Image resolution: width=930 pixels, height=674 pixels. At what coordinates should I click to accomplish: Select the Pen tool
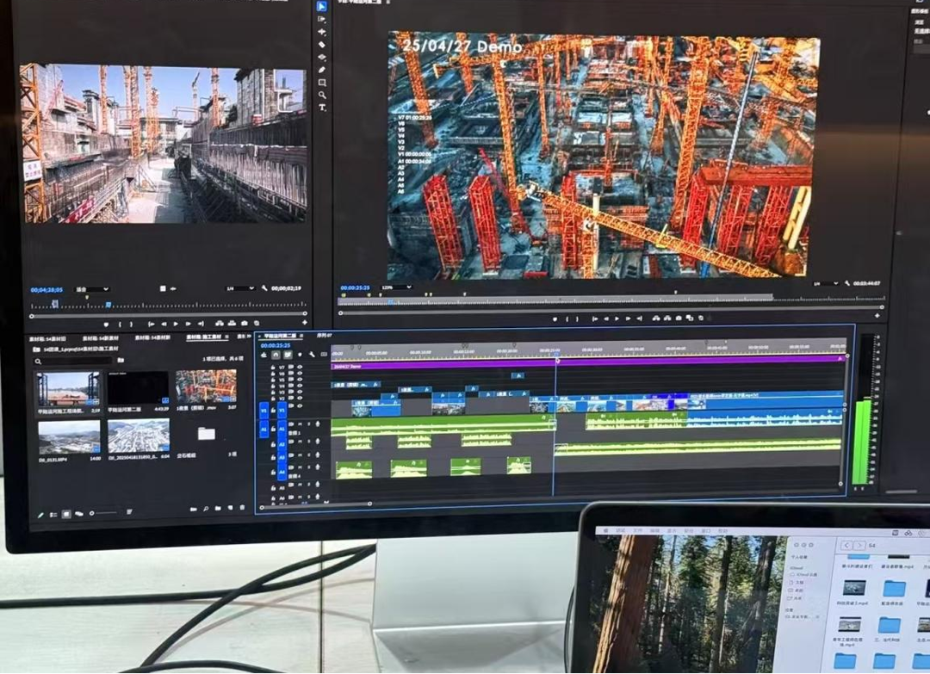tap(321, 70)
